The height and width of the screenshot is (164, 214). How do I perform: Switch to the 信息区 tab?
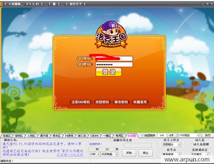pyautogui.click(x=7, y=136)
